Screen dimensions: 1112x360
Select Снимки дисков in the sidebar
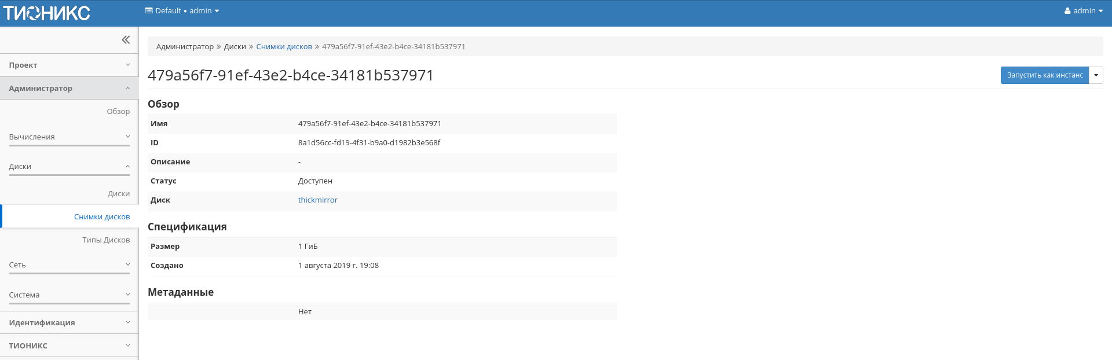tap(102, 217)
